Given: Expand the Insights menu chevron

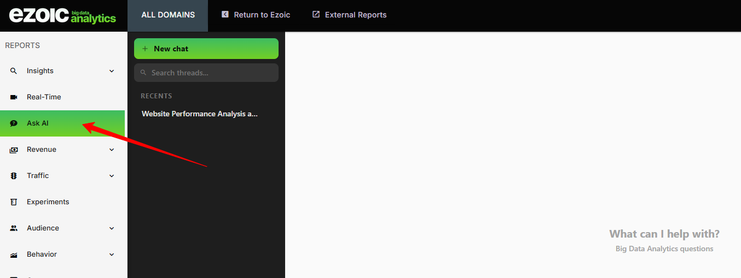Looking at the screenshot, I should [x=112, y=71].
